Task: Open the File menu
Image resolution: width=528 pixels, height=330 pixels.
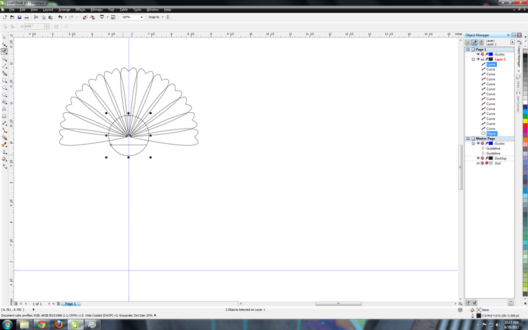Action: (11, 10)
